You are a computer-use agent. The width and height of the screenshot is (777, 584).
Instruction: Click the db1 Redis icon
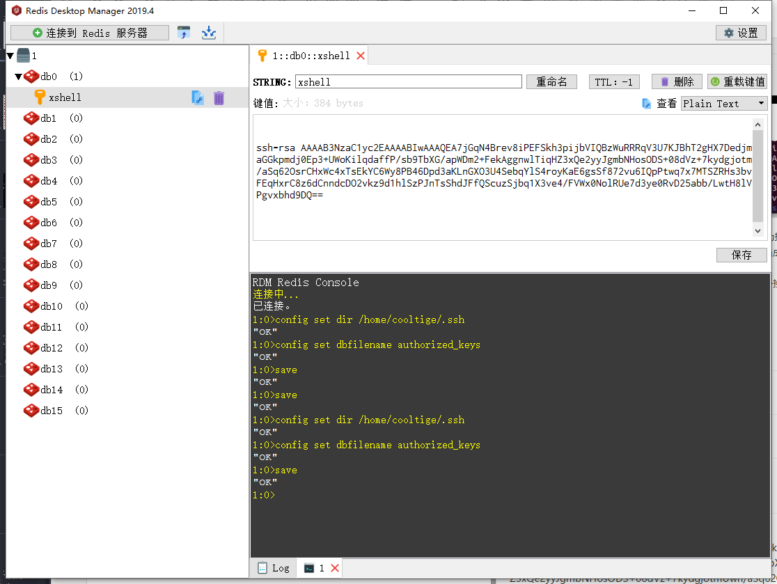(x=31, y=118)
